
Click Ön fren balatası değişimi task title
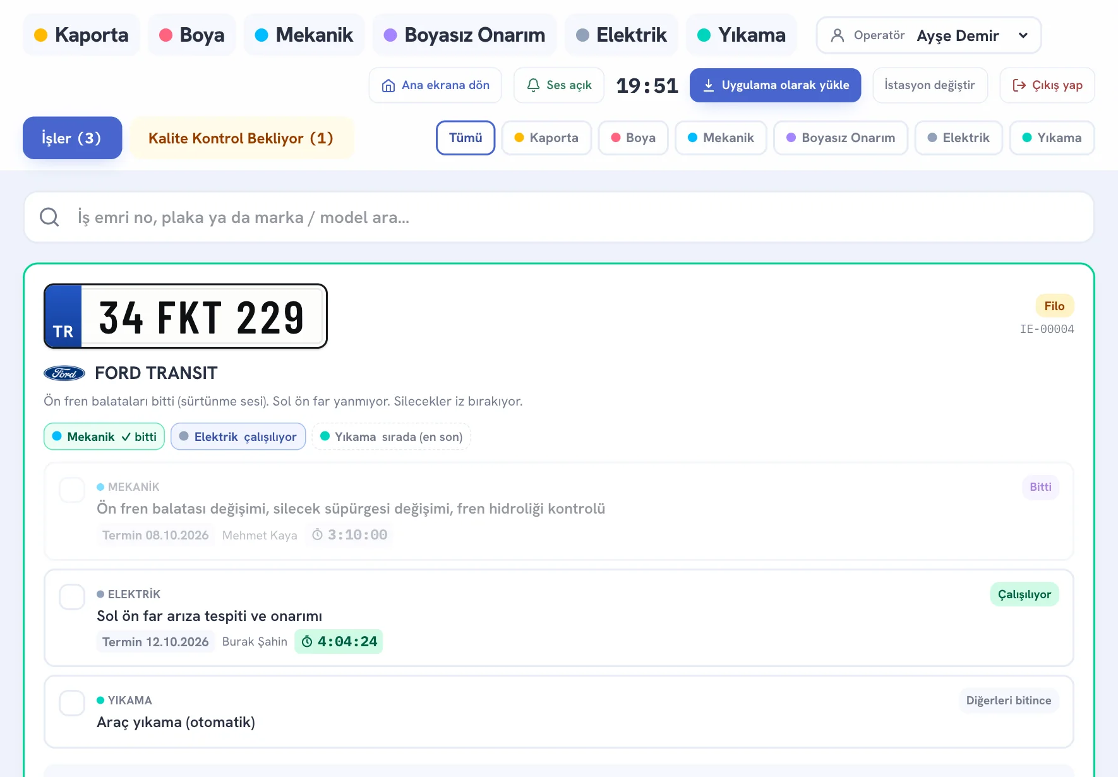pyautogui.click(x=351, y=509)
